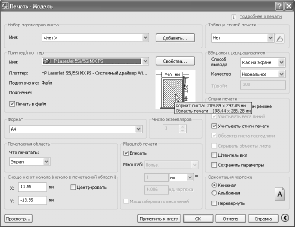Click the info icon beside print help link

point(233,17)
